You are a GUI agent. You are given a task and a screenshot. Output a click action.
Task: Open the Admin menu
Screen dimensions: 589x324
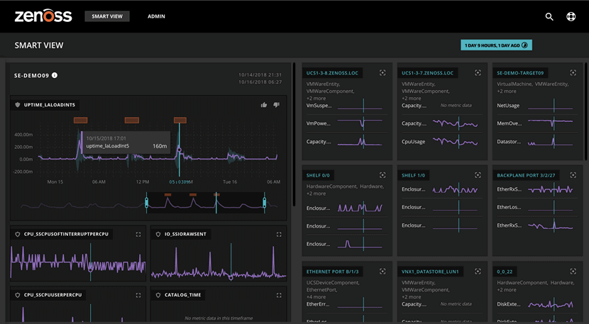156,16
